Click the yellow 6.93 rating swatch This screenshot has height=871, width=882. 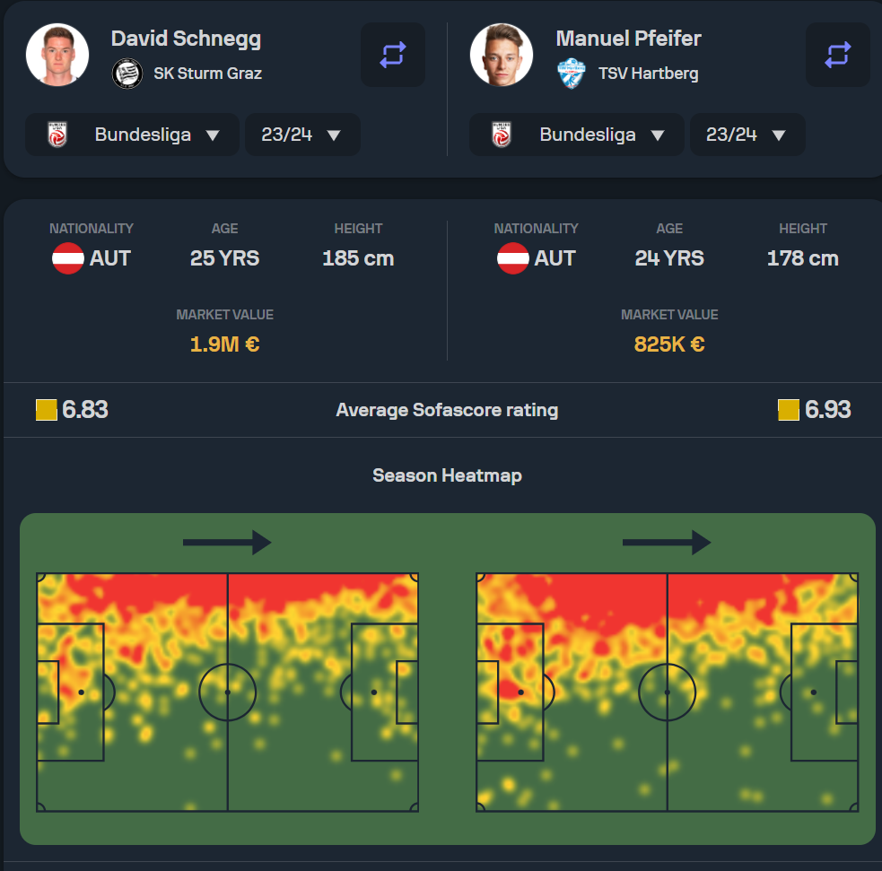click(x=789, y=409)
